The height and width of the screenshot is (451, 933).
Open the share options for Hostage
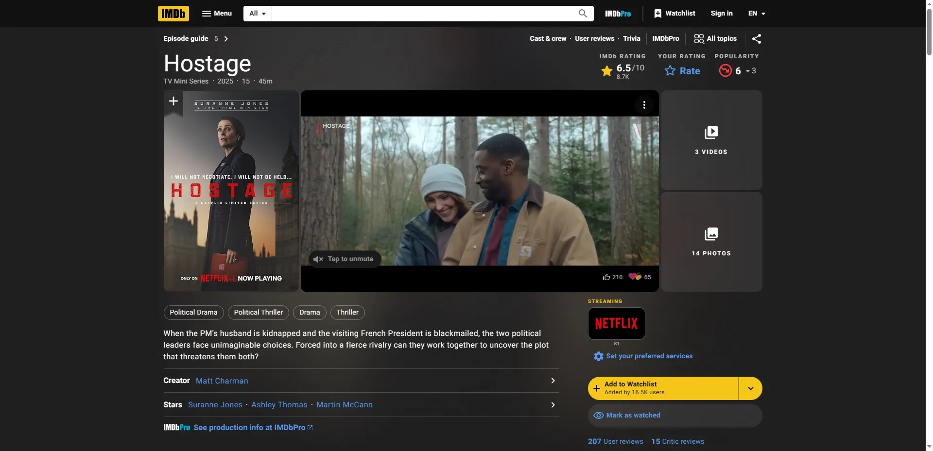click(x=757, y=38)
